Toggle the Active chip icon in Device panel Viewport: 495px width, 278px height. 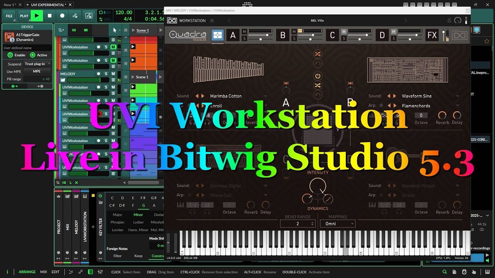pos(32,55)
